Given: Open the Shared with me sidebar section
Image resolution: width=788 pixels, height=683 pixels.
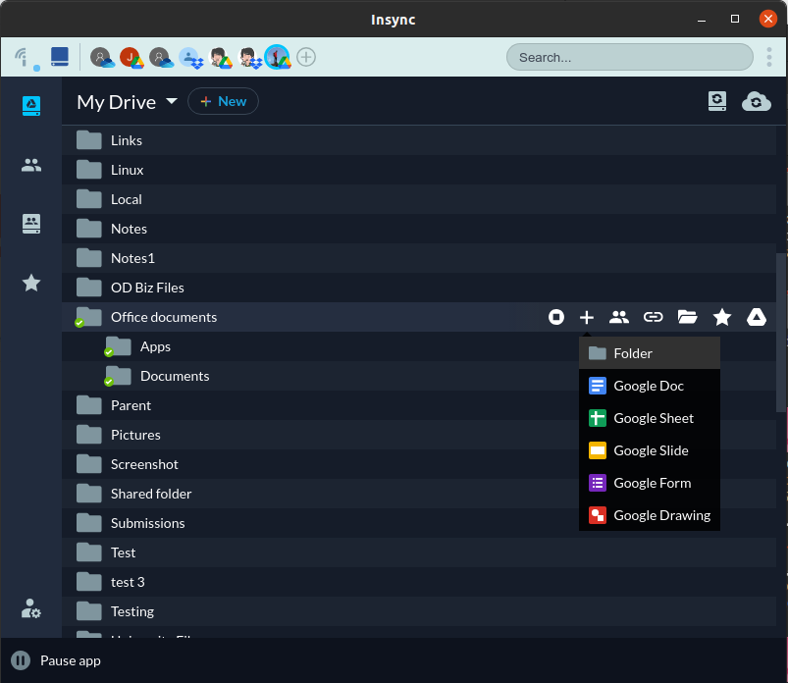Looking at the screenshot, I should tap(30, 165).
